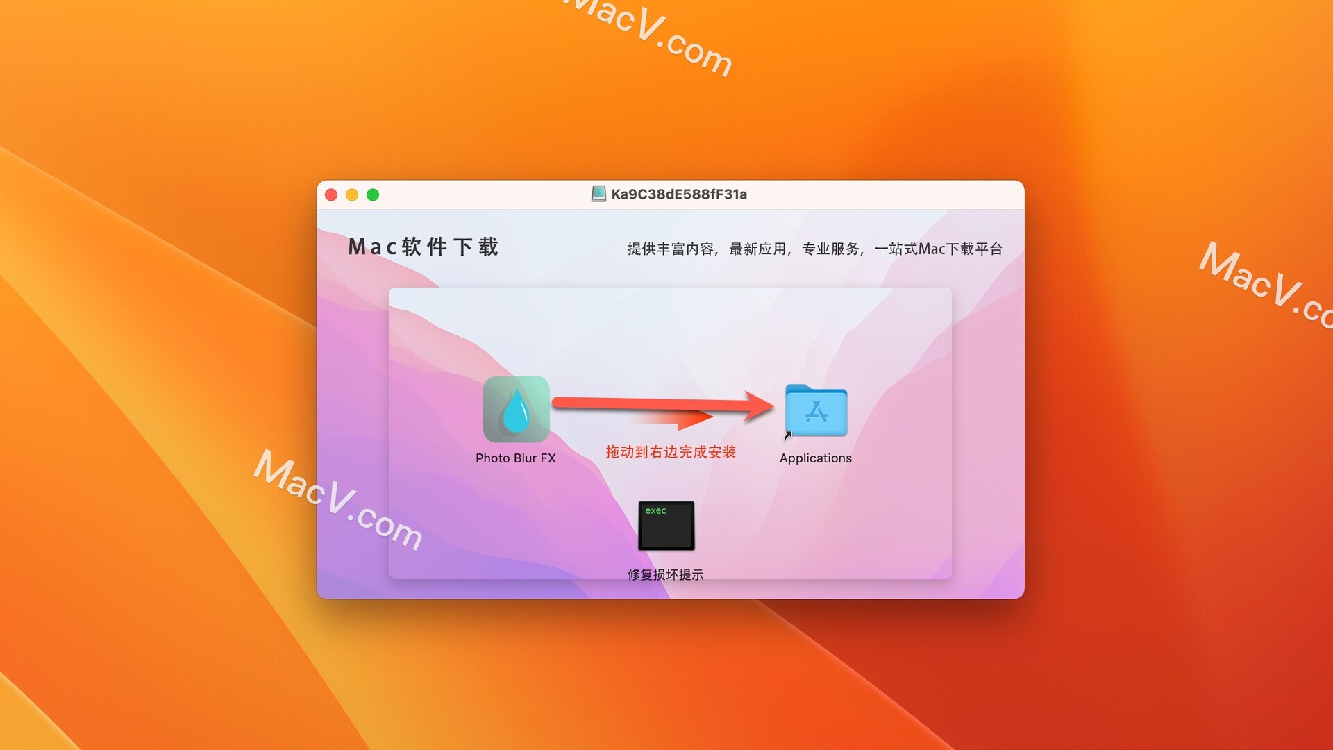The width and height of the screenshot is (1333, 750).
Task: Click the red close button
Action: (333, 193)
